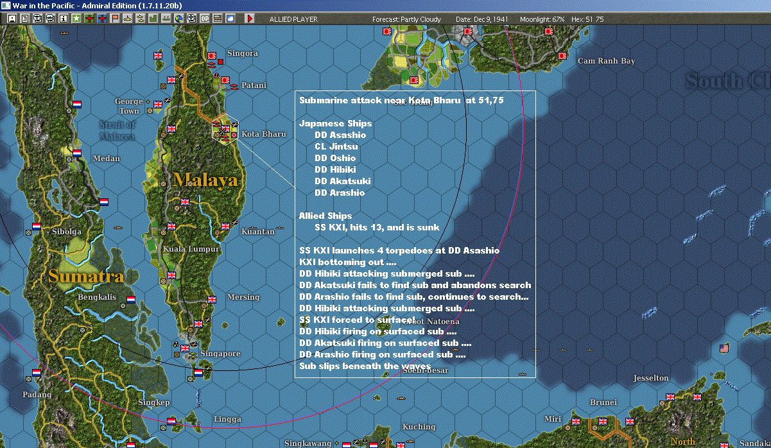Click the crosshair target toolbar icon
The width and height of the screenshot is (771, 448).
[191, 19]
